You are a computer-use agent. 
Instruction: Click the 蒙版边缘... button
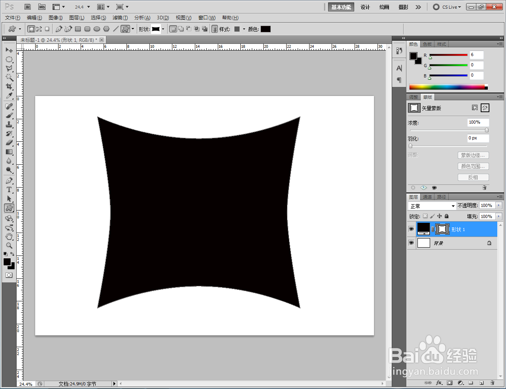coord(473,155)
